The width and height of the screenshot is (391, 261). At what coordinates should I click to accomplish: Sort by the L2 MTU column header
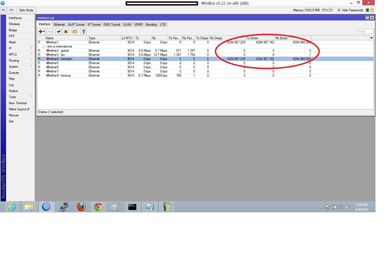[128, 38]
